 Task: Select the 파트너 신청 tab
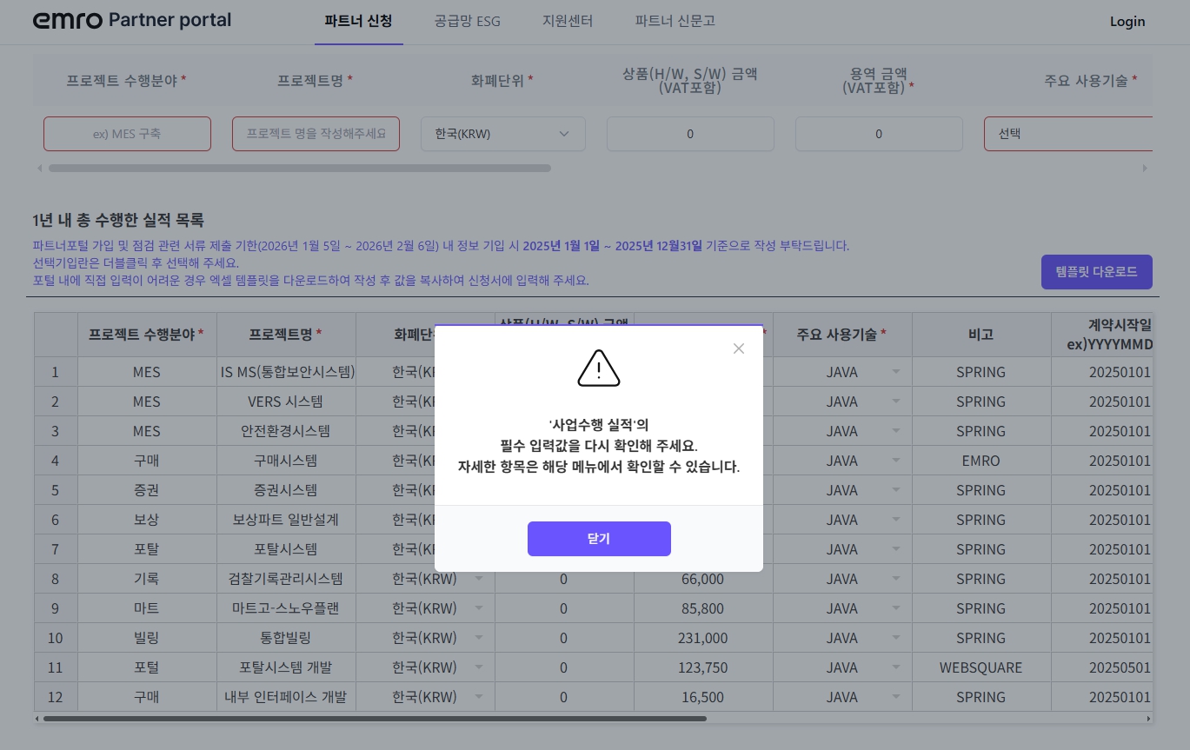(x=358, y=22)
